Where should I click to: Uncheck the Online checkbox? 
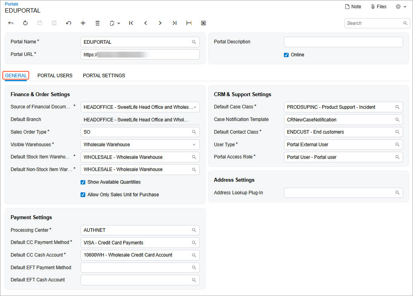coord(286,55)
